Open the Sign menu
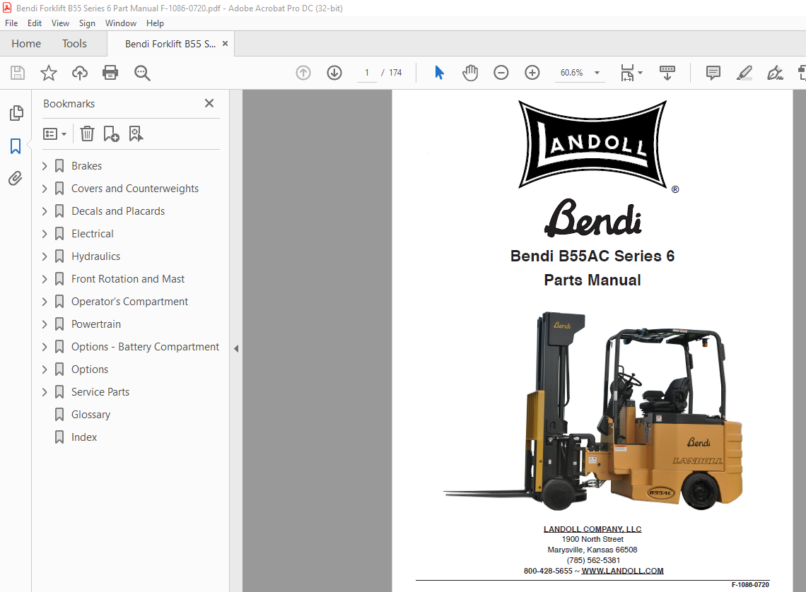Image resolution: width=806 pixels, height=592 pixels. point(87,23)
